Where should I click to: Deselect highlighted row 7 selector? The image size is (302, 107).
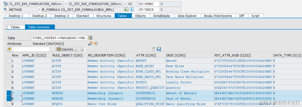pos(9,93)
